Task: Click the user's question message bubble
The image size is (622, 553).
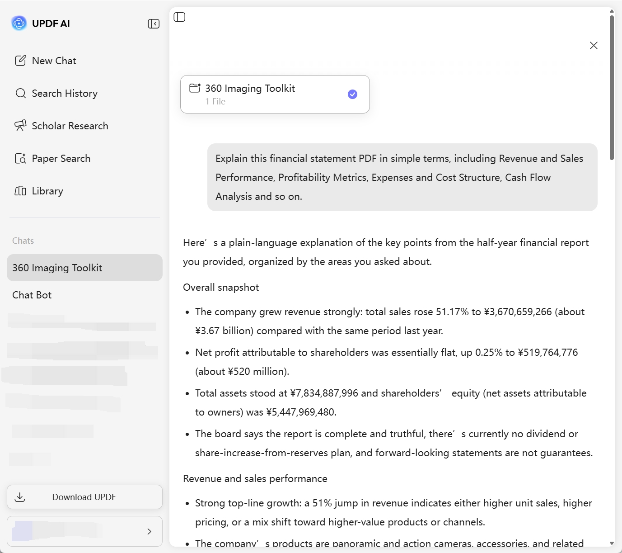Action: (402, 177)
